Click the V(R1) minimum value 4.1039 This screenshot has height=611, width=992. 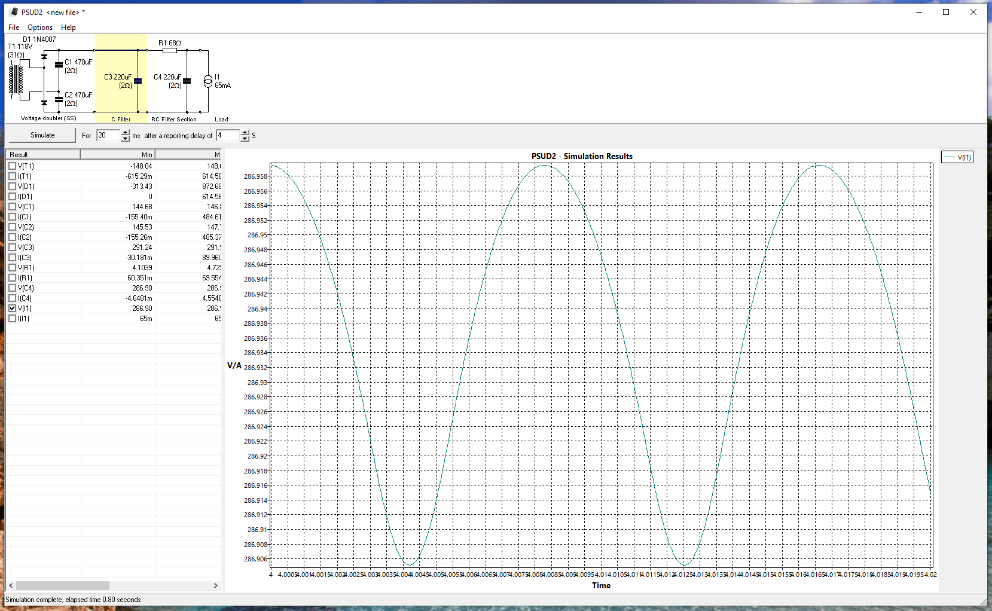142,268
